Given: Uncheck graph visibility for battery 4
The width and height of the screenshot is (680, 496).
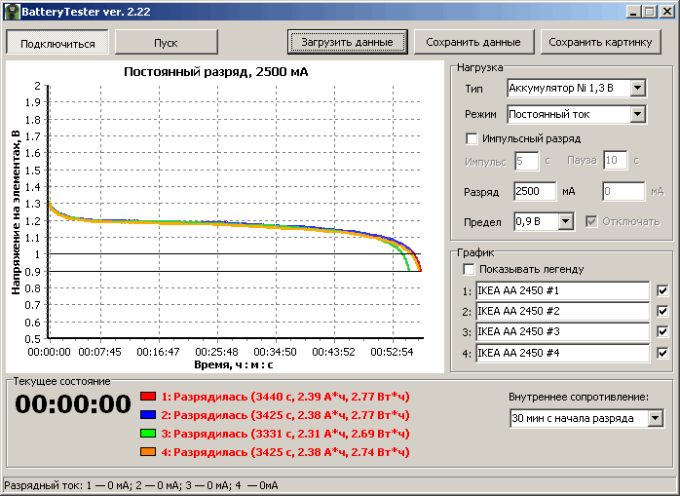Looking at the screenshot, I should (662, 353).
